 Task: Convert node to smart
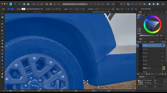pos(59,9)
